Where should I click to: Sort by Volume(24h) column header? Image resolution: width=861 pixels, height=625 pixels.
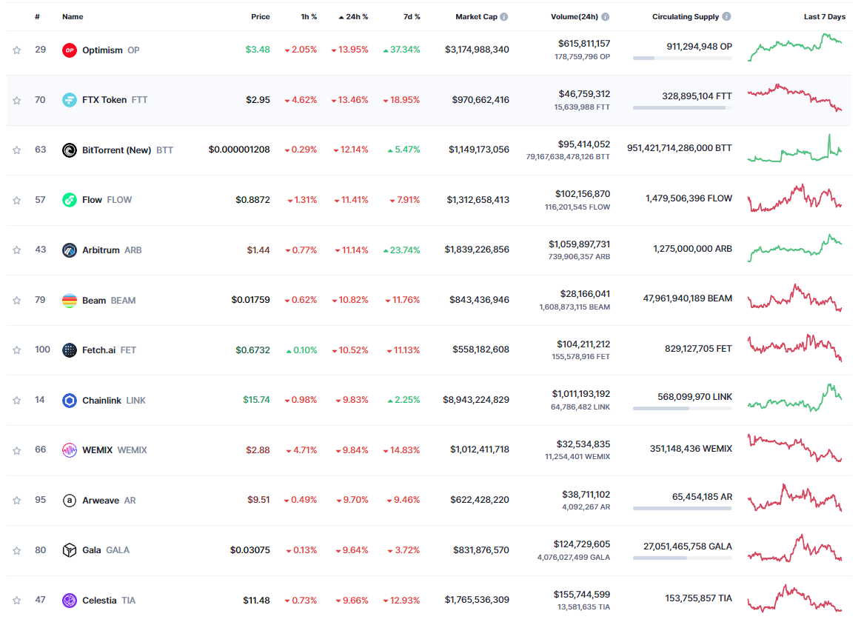574,16
